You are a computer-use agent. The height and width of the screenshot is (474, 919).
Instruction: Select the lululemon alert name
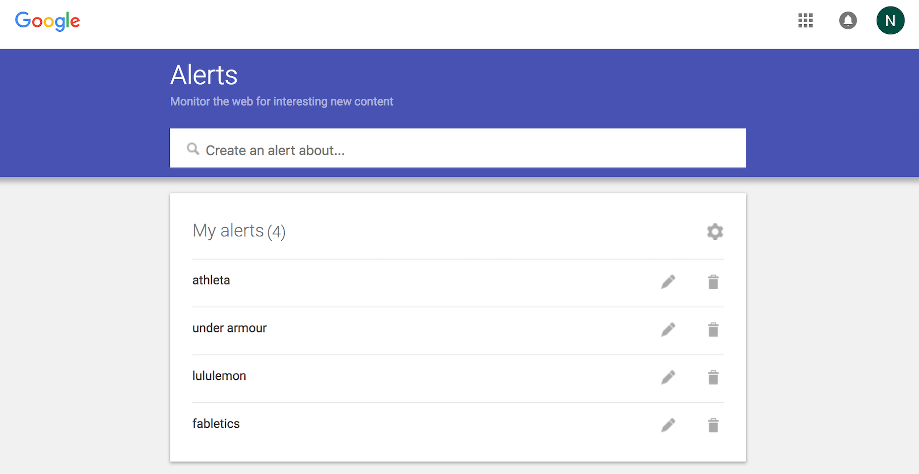coord(219,376)
